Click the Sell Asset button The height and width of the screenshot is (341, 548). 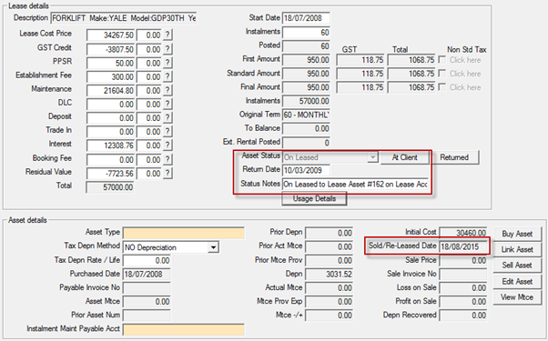click(517, 266)
